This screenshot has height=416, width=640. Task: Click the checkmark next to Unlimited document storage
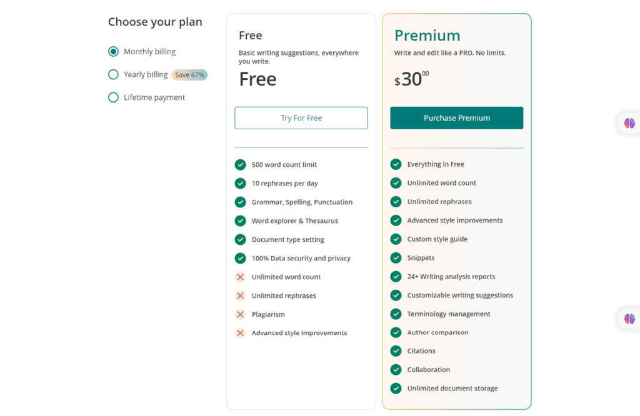click(396, 388)
